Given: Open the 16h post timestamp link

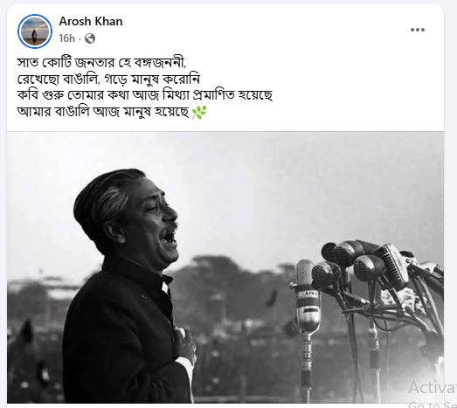Looking at the screenshot, I should (x=66, y=38).
